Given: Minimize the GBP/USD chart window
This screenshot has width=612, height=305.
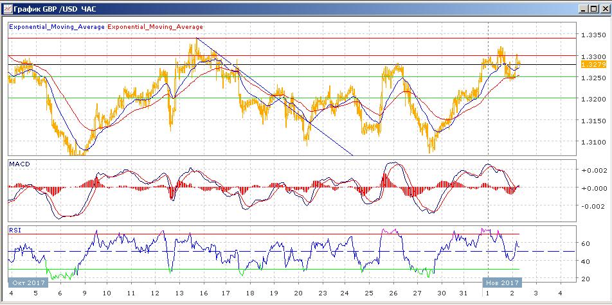Looking at the screenshot, I should click(582, 9).
